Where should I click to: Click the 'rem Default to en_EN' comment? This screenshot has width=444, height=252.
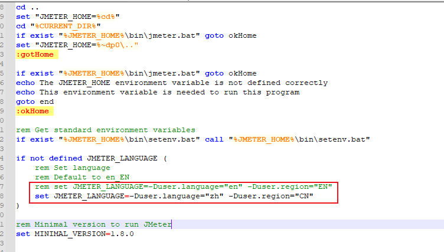82,177
